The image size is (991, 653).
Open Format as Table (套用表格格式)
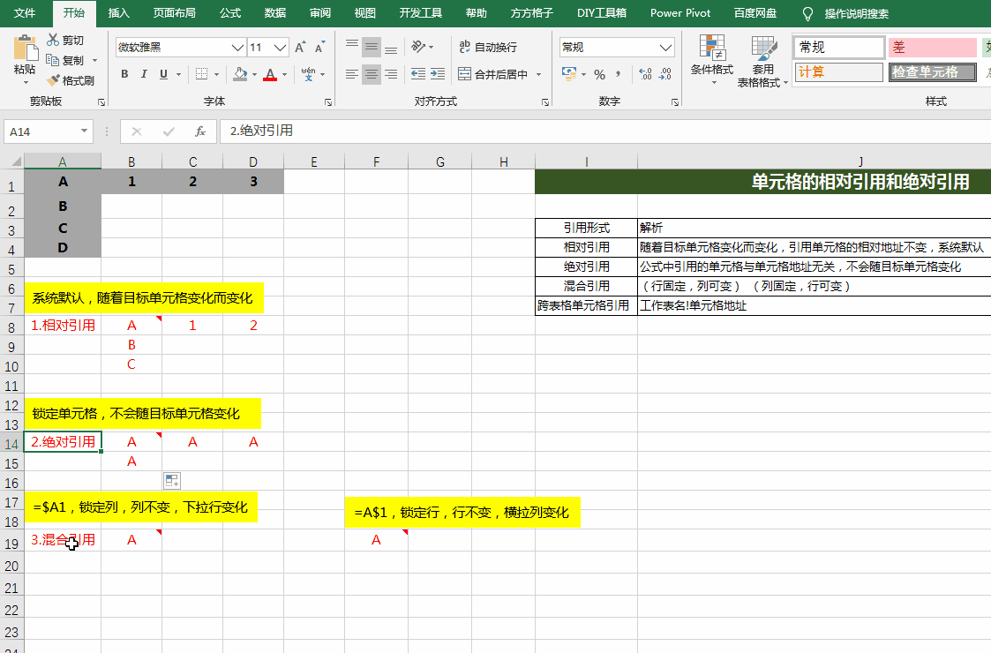(762, 61)
